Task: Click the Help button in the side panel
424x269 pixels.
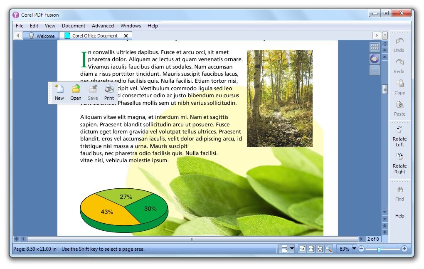Action: coord(399,216)
